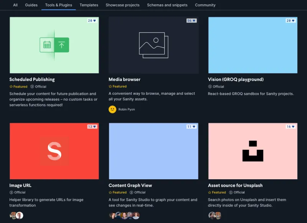307x223 pixels.
Task: Open the Scheduled Publishing green thumbnail
Action: (x=54, y=45)
